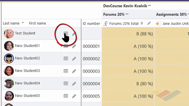Open New Student01 profile name
The height and width of the screenshot is (106, 189).
point(27,46)
